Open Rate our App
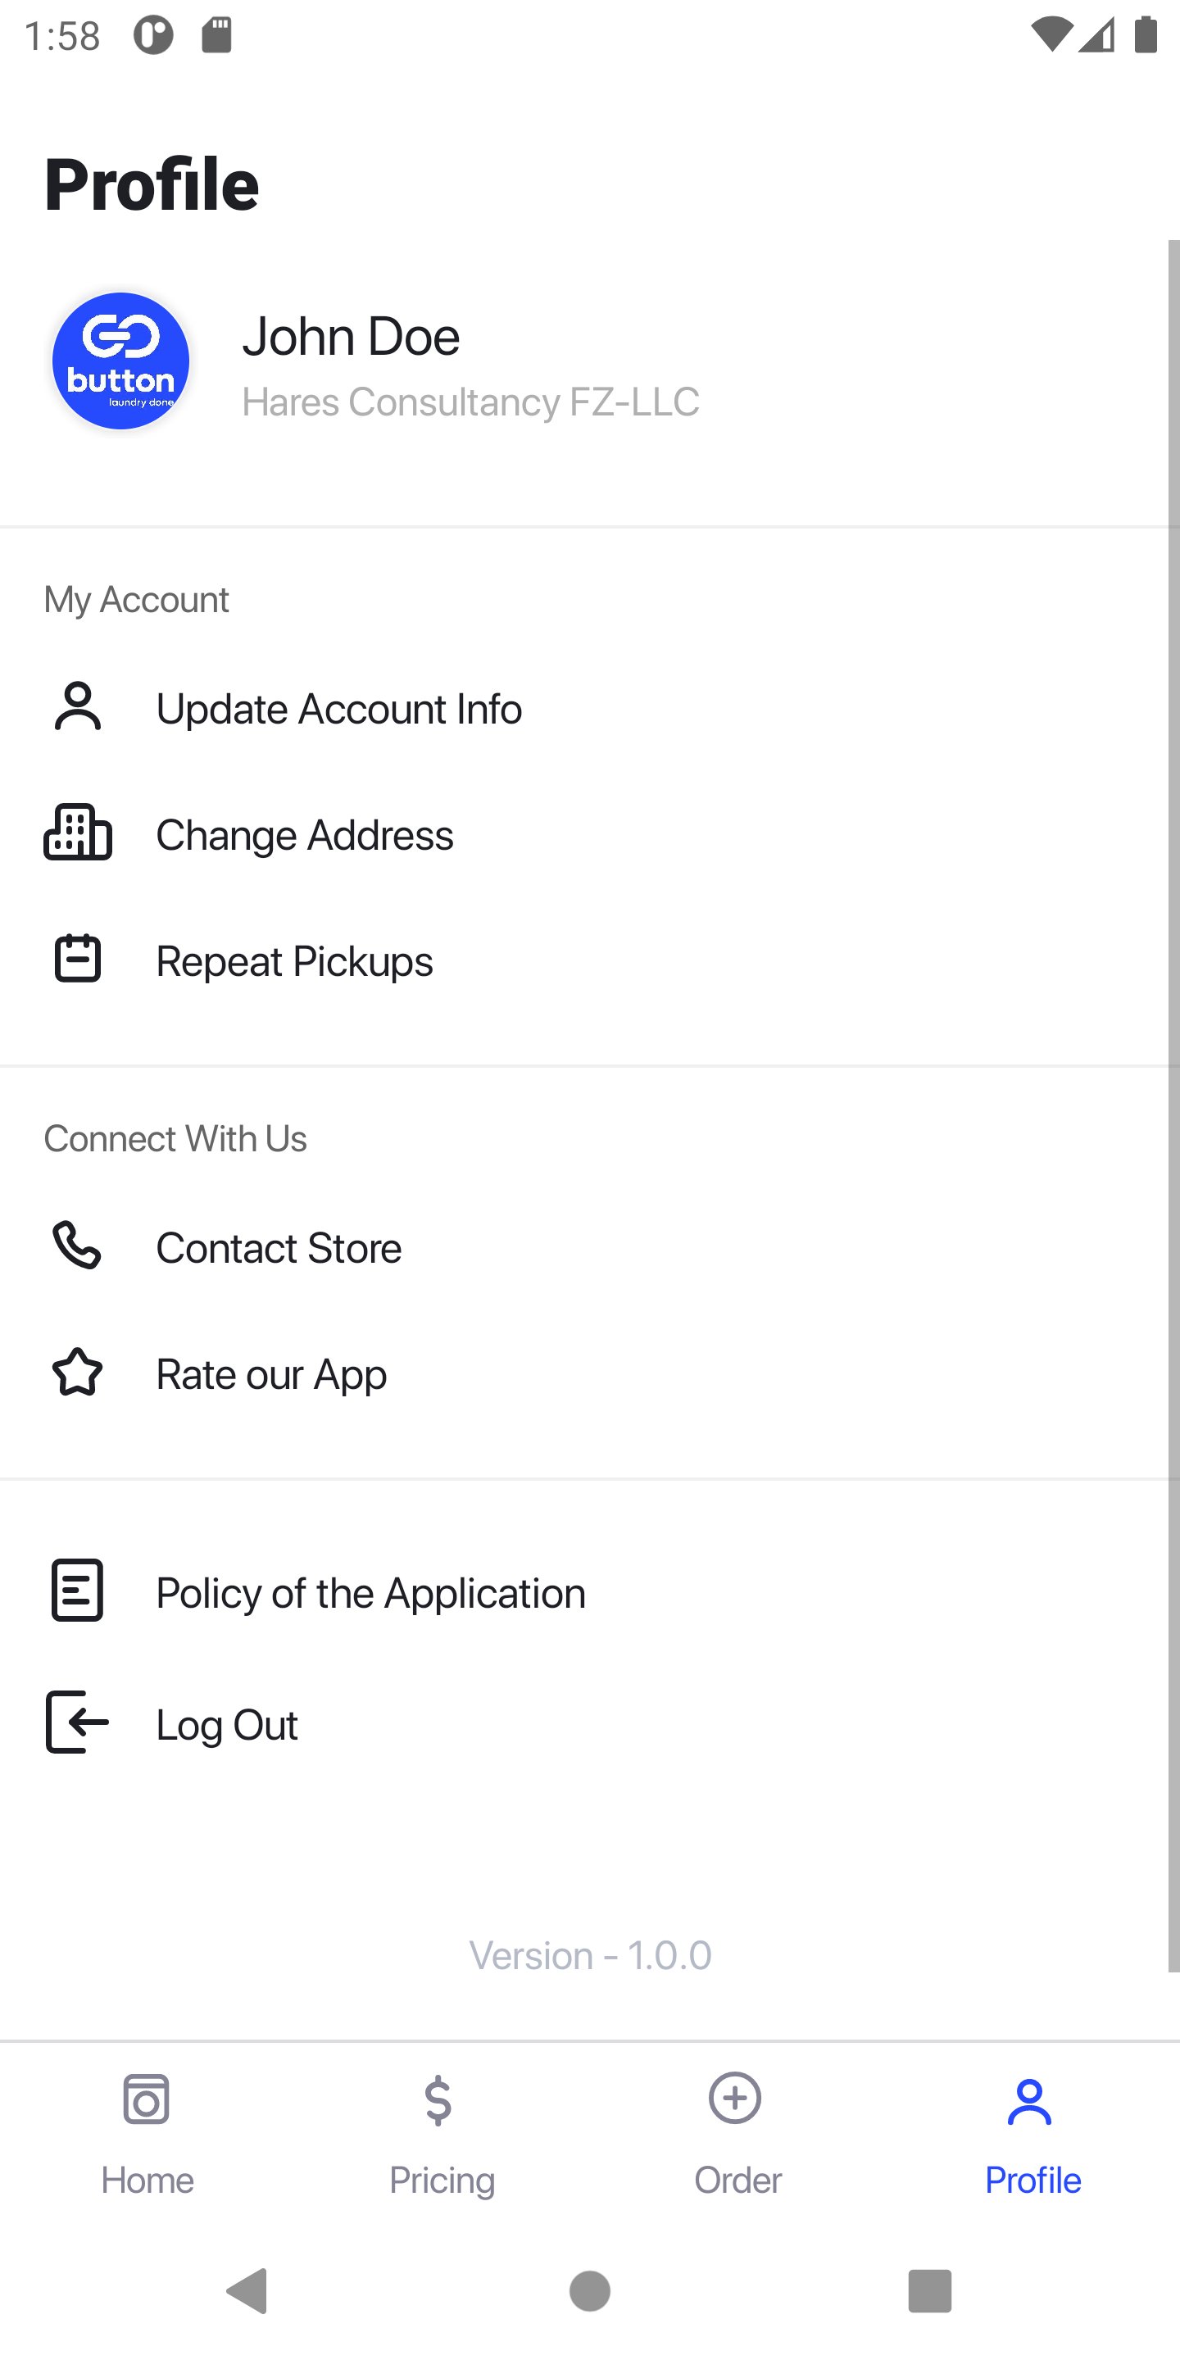 pyautogui.click(x=271, y=1375)
